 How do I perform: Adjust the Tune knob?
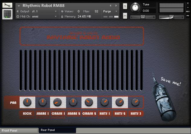coord(135,8)
